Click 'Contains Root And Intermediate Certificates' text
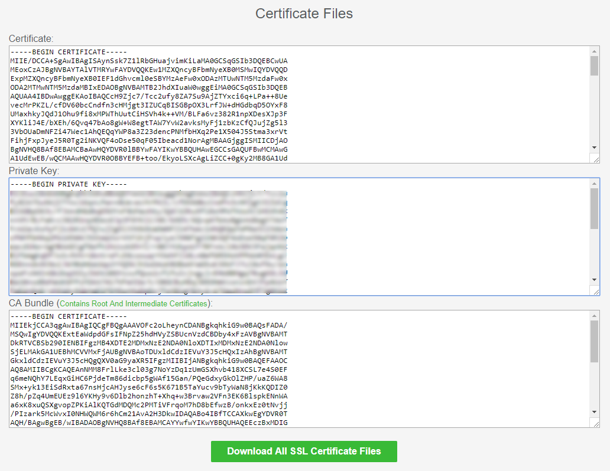Image resolution: width=610 pixels, height=471 pixels. pyautogui.click(x=134, y=303)
